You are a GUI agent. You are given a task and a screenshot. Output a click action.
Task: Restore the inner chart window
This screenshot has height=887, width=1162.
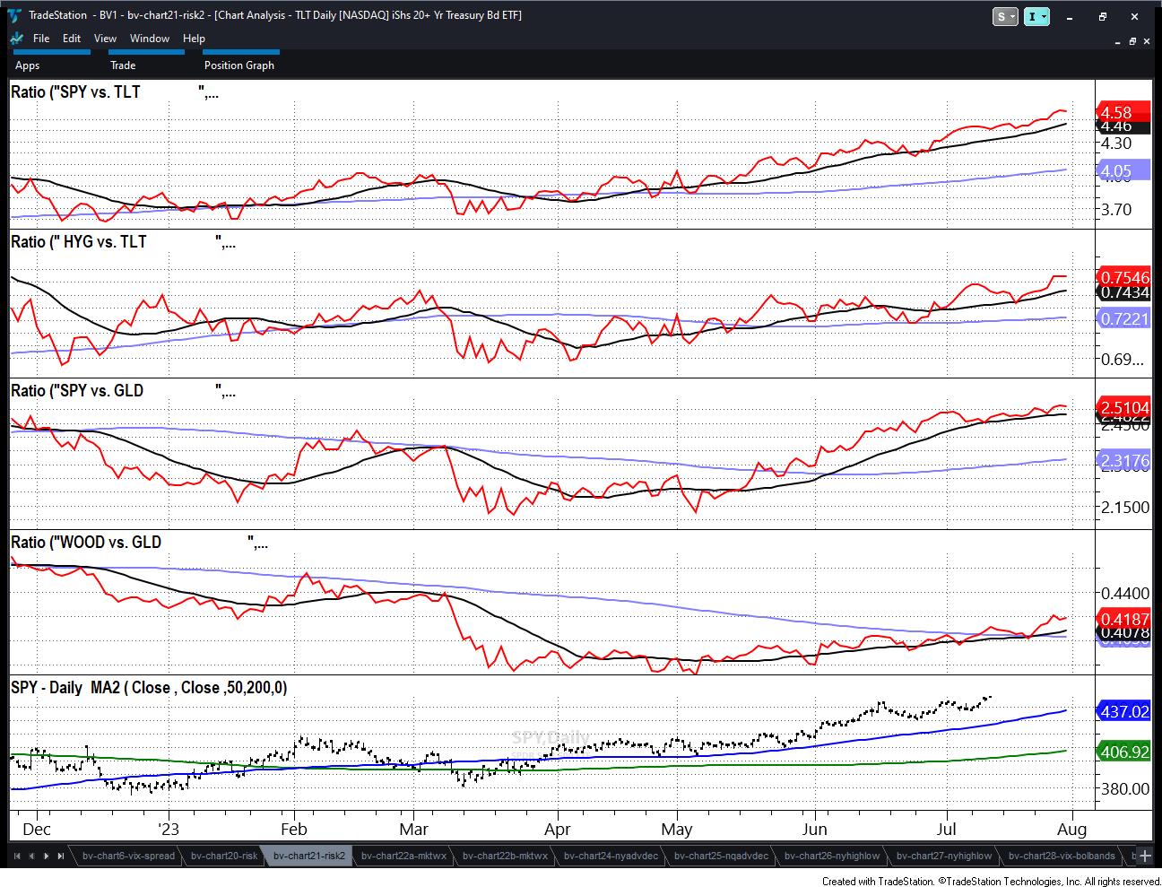pos(1132,41)
